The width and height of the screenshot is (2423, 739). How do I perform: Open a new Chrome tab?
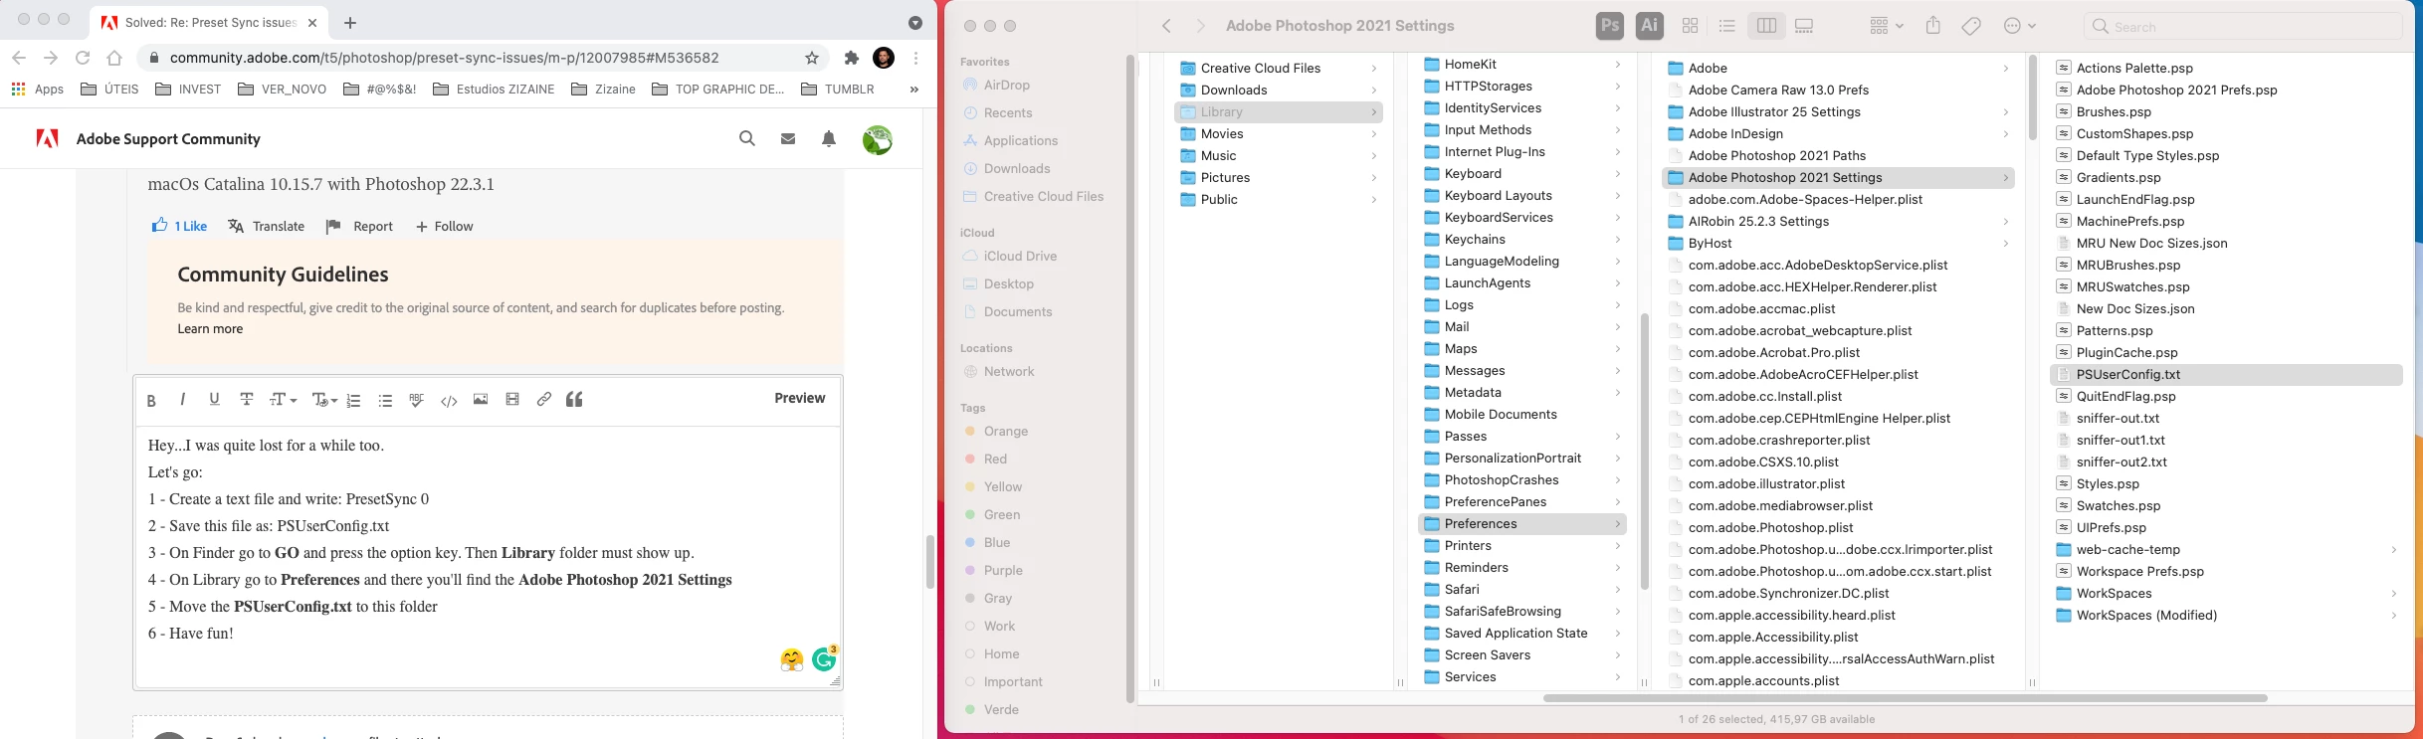click(350, 23)
